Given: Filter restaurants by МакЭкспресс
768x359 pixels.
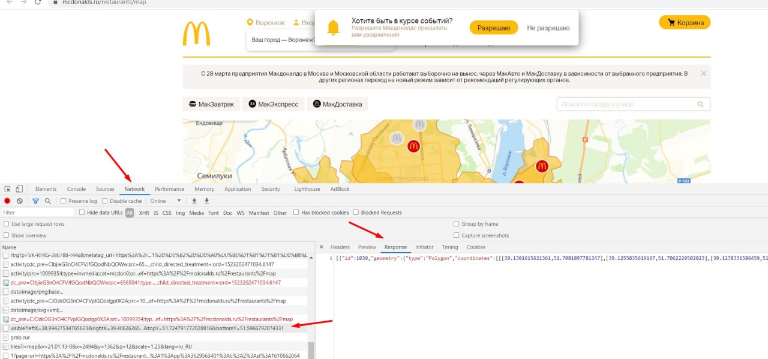Looking at the screenshot, I should (x=274, y=104).
